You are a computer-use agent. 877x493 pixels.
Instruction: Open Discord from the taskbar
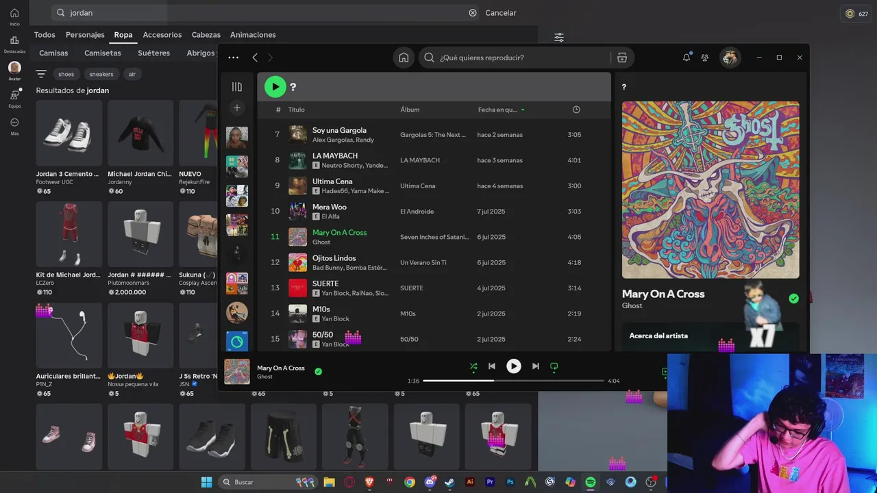click(x=430, y=482)
